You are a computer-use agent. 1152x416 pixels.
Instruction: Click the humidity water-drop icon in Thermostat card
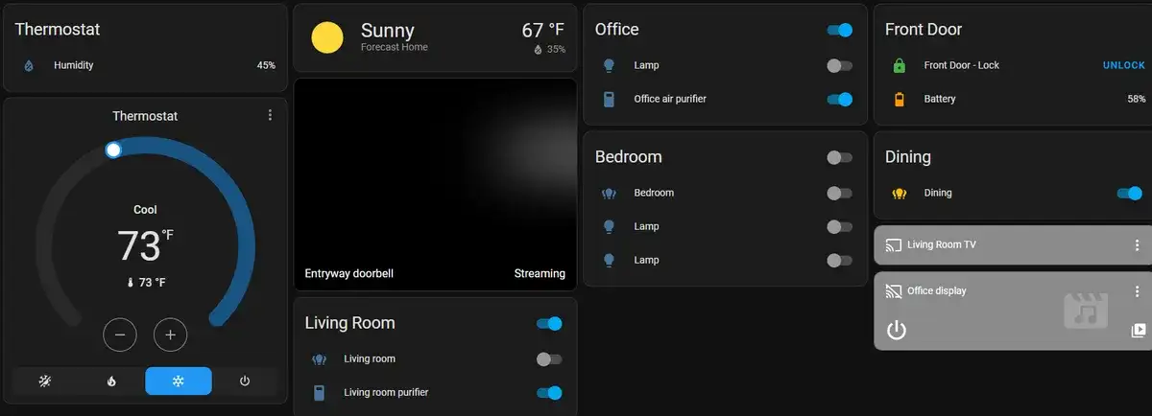[x=28, y=66]
